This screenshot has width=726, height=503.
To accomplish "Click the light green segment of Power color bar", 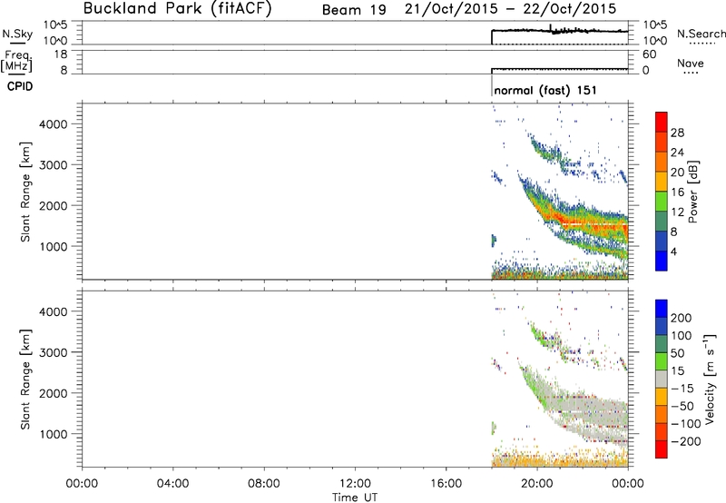I will [662, 201].
